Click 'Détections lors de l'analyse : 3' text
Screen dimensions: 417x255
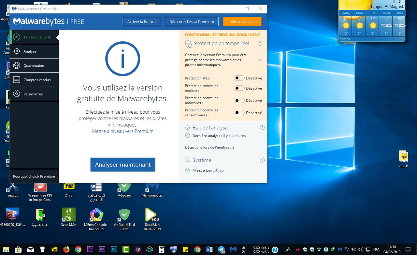[x=209, y=148]
